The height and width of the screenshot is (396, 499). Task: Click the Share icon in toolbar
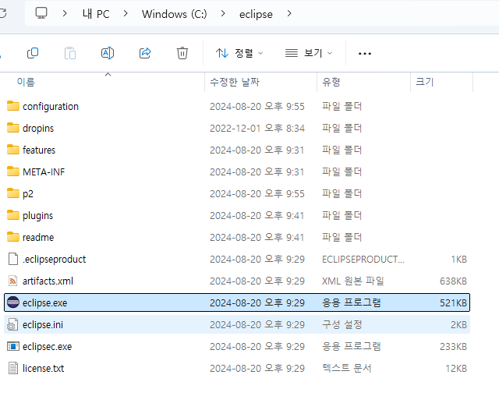tap(145, 53)
